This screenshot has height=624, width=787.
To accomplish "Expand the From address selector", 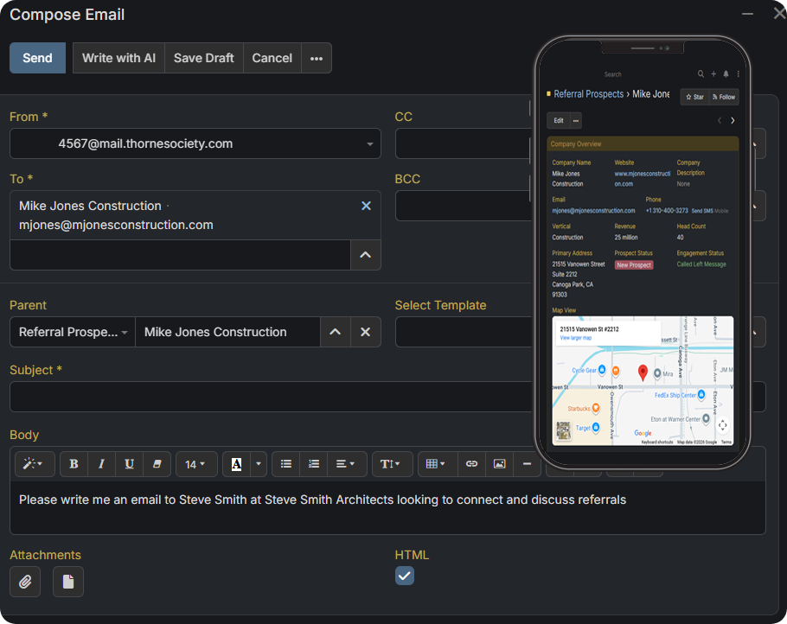I will click(x=370, y=143).
